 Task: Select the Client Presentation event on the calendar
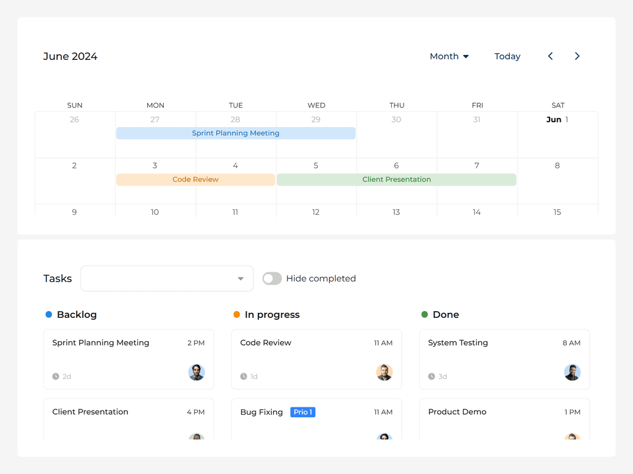(x=396, y=179)
